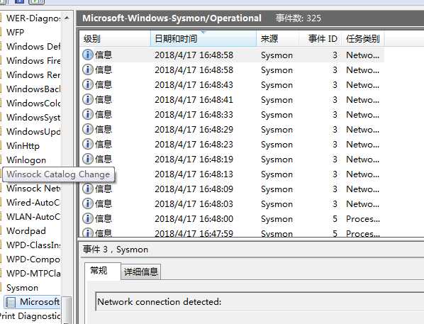Click the Microsoft-Windows-Sysmon/Operational log title
This screenshot has width=424, height=324.
[x=172, y=18]
